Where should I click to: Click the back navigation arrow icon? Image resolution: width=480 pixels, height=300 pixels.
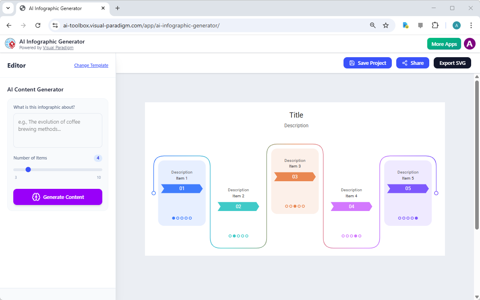pyautogui.click(x=9, y=25)
